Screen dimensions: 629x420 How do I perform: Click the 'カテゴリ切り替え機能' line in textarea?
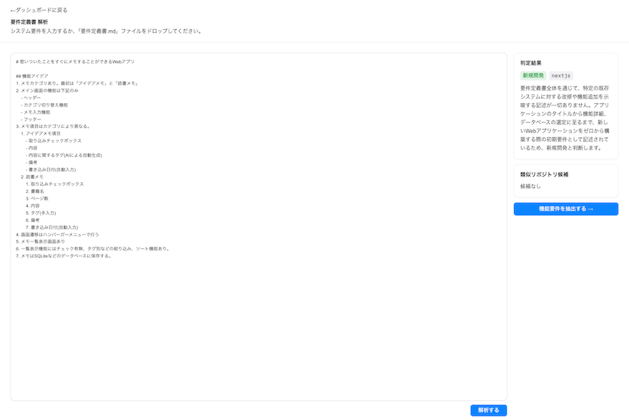(44, 104)
